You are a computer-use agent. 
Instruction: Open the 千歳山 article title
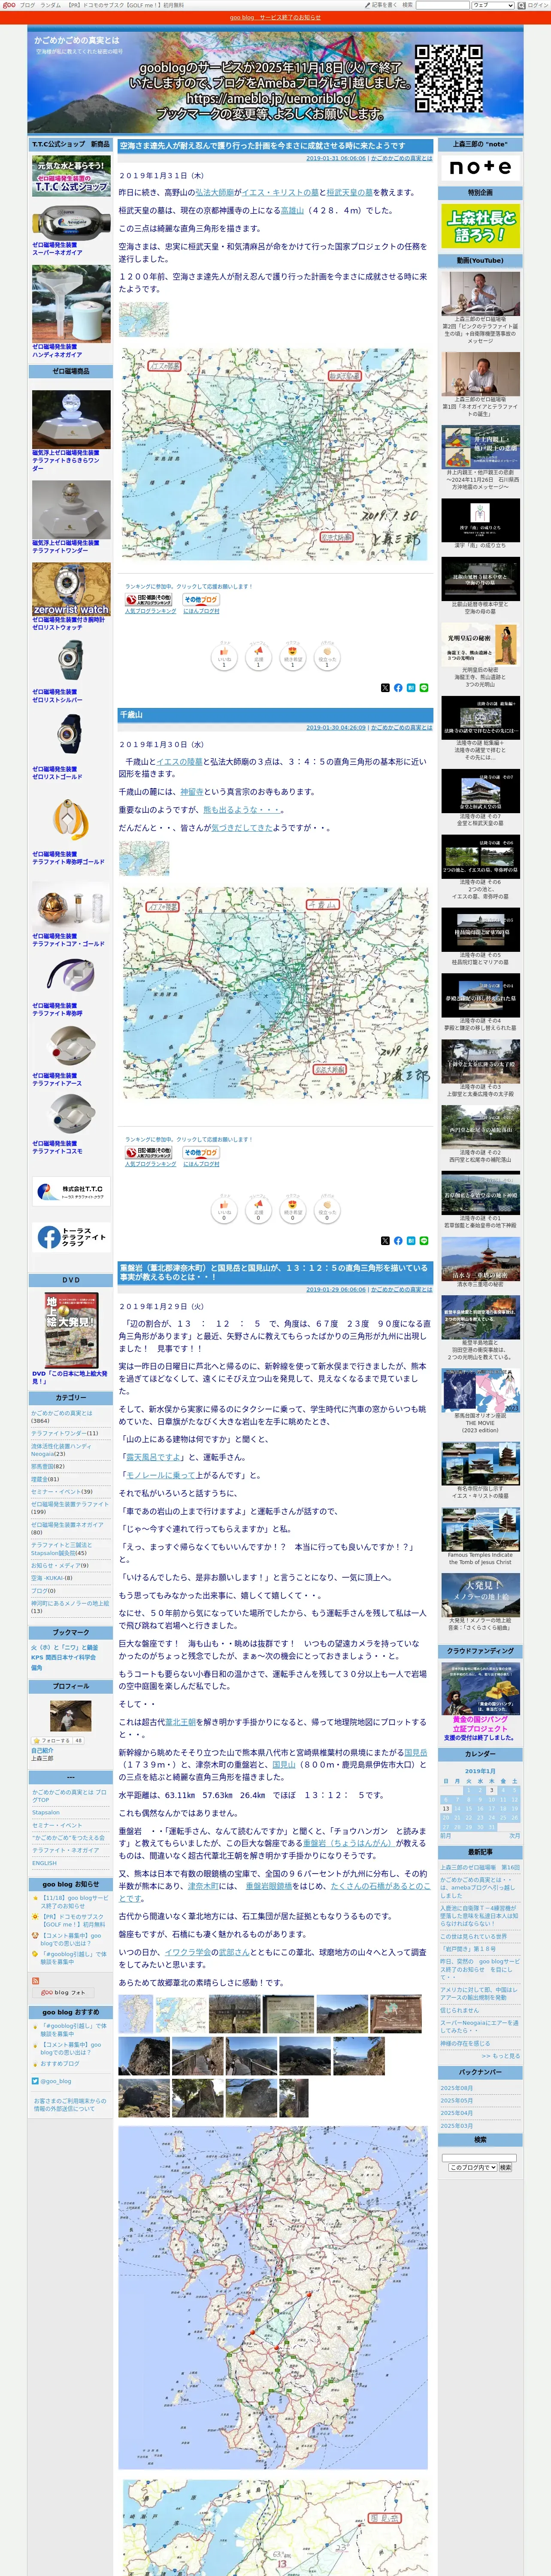(131, 714)
